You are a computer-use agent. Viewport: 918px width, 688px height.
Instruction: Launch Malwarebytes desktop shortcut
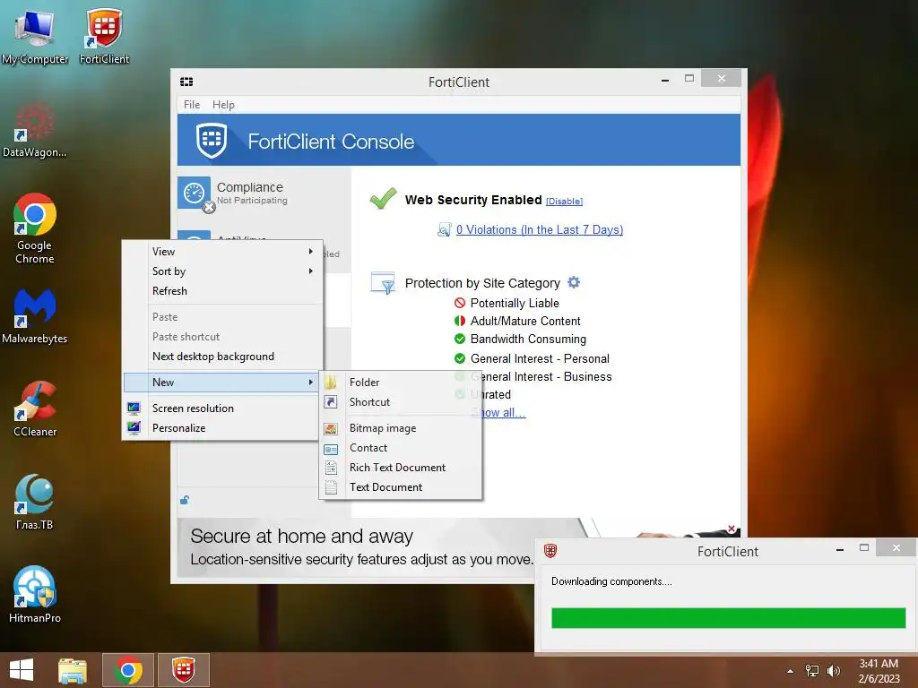(x=35, y=316)
